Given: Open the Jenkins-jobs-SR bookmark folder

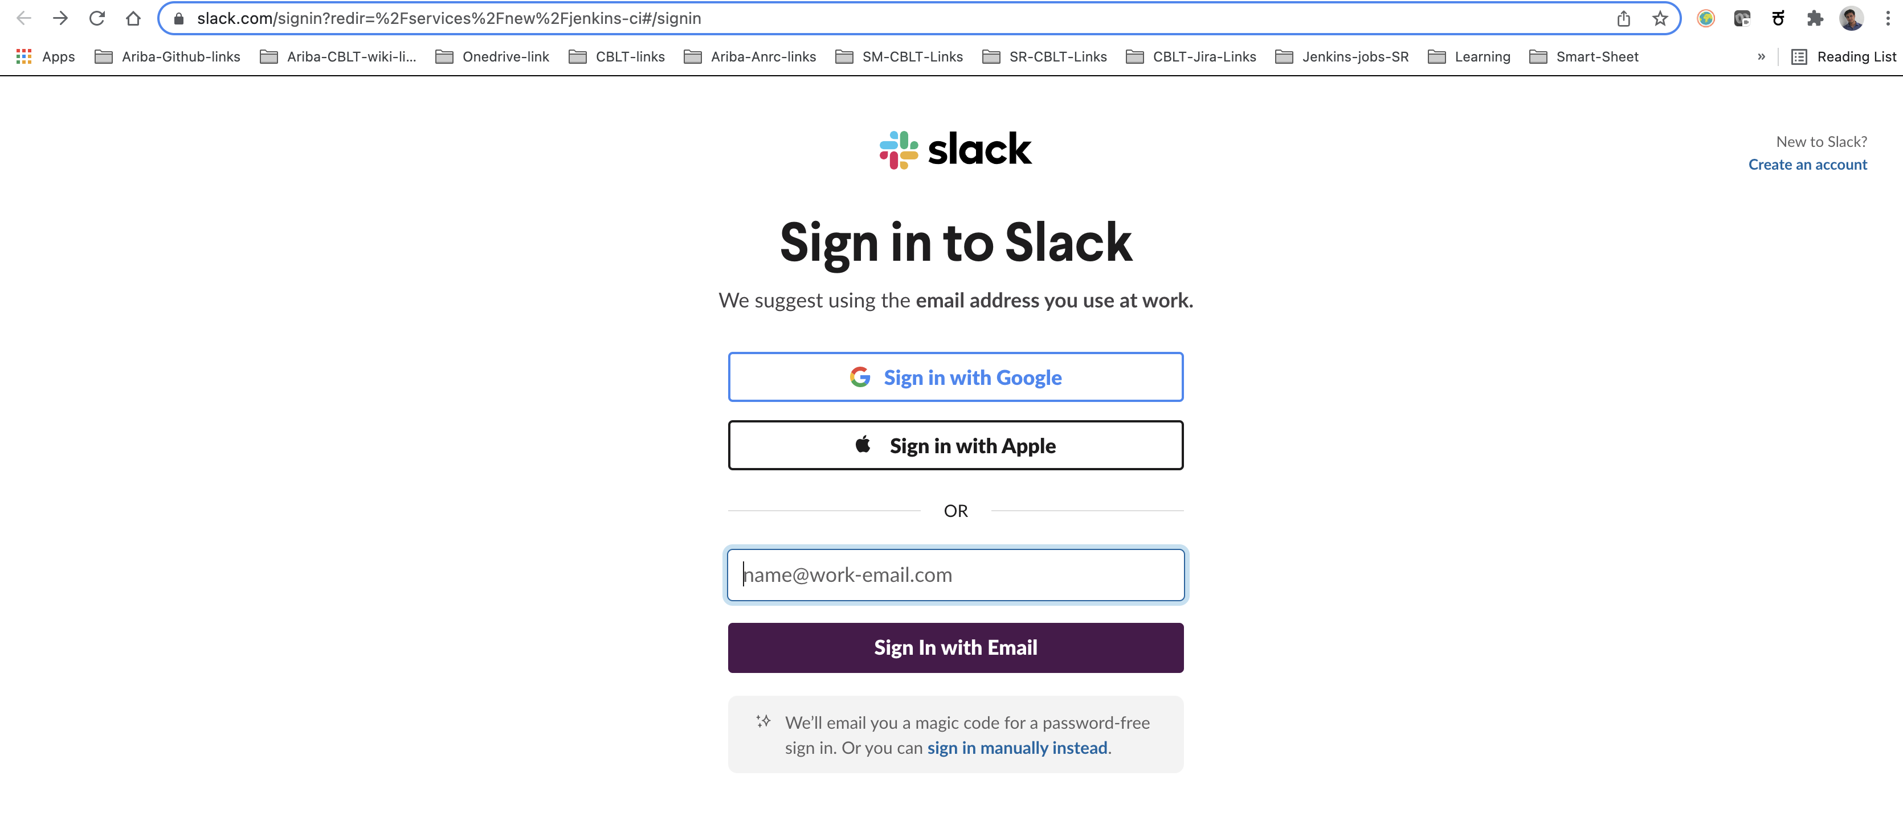Looking at the screenshot, I should 1342,57.
